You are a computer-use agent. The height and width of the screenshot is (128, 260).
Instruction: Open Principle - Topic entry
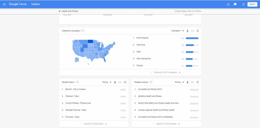(x=72, y=117)
